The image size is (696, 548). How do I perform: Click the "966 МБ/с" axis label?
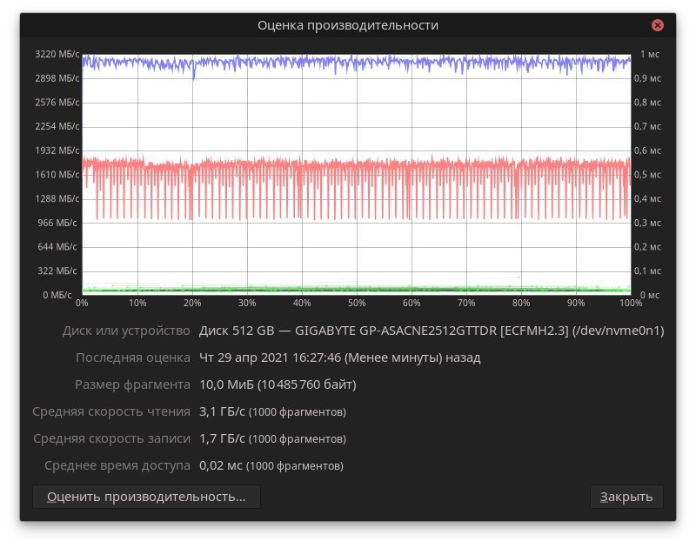point(57,223)
